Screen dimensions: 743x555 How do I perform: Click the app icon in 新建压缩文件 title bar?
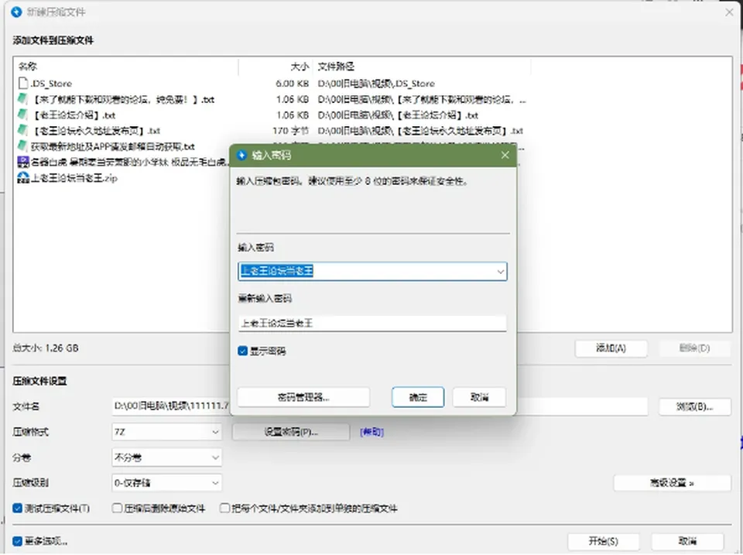[x=16, y=12]
